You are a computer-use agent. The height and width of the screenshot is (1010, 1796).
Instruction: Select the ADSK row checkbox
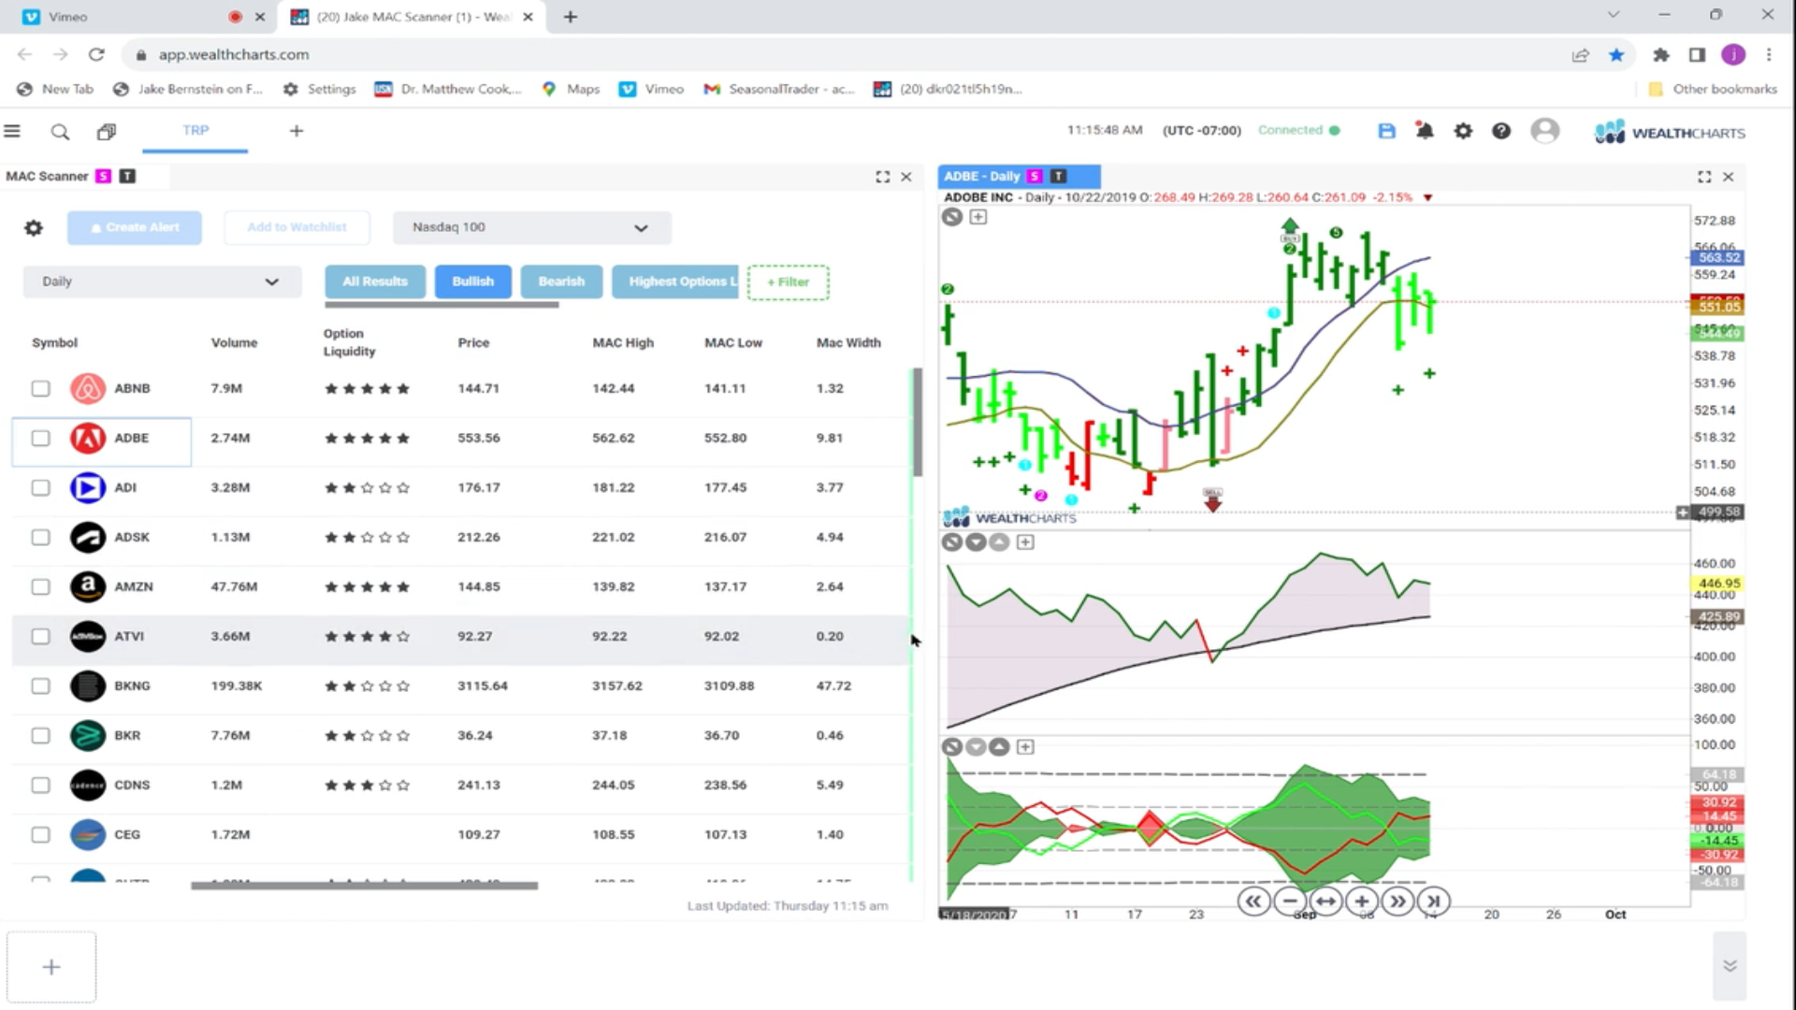click(40, 537)
